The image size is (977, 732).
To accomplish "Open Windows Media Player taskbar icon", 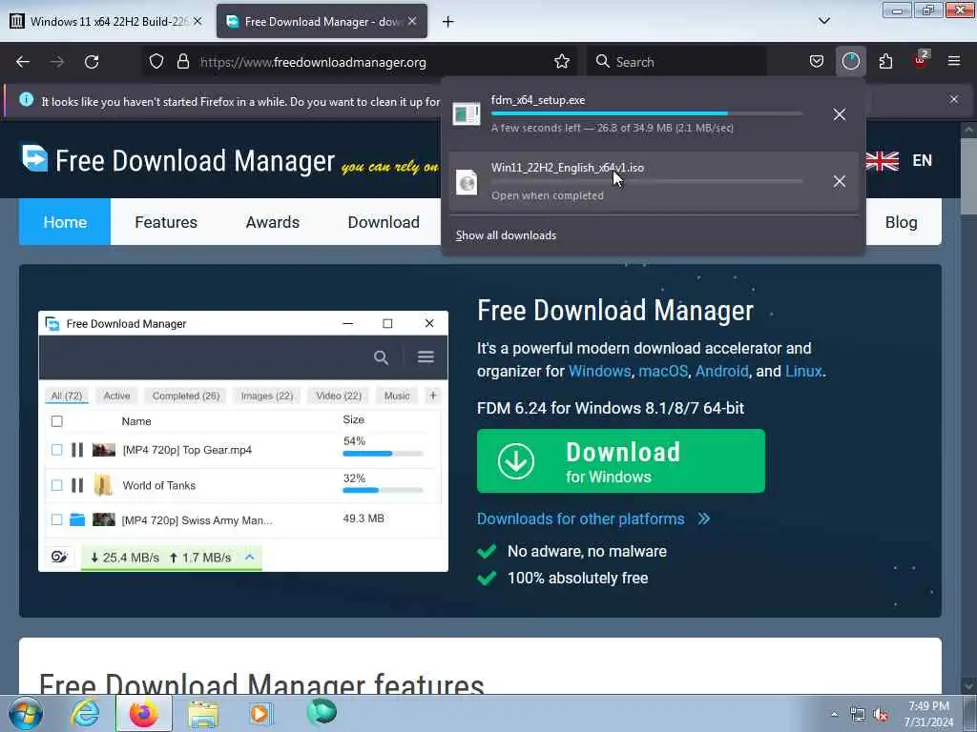I will coord(260,714).
